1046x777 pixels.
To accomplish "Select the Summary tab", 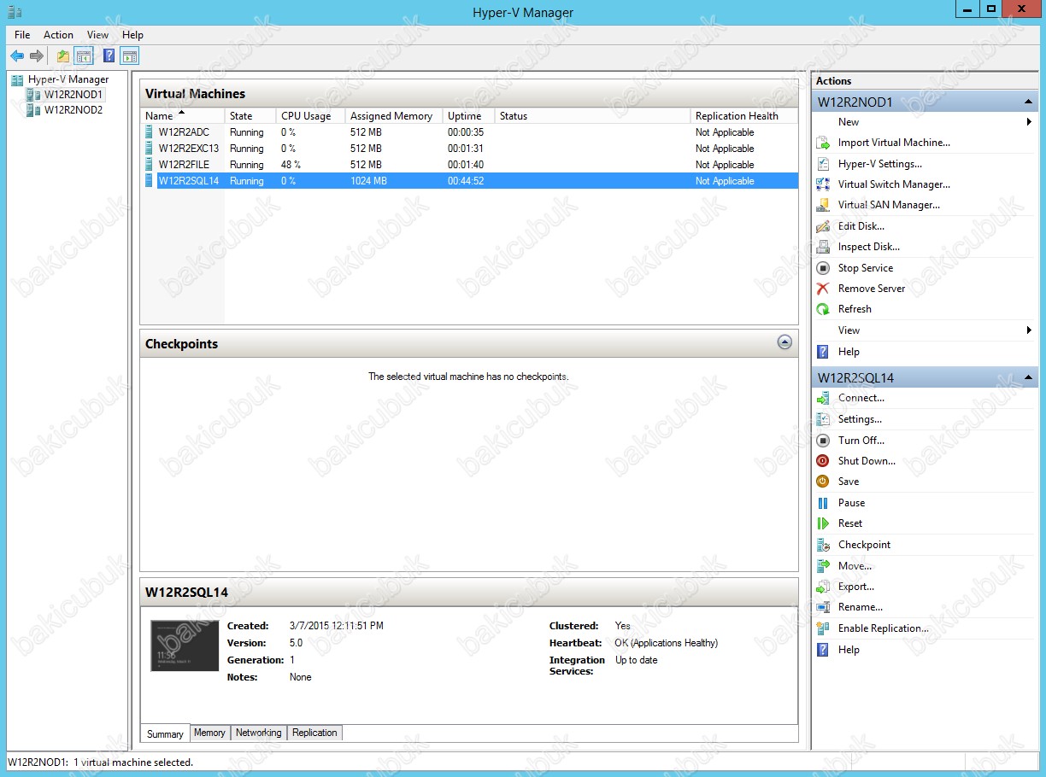I will coord(165,733).
